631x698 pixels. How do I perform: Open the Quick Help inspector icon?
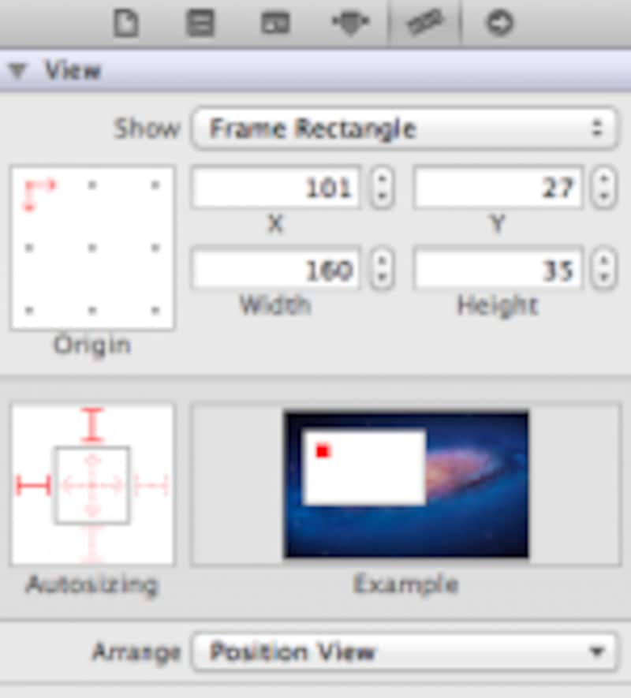[200, 23]
